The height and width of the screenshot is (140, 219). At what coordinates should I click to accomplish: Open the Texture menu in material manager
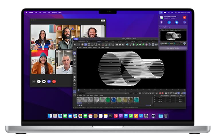tap(101, 95)
